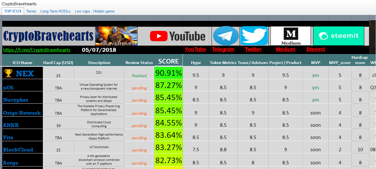Click the pending status for nOS
Screen dimensions: 376x169
pos(139,88)
